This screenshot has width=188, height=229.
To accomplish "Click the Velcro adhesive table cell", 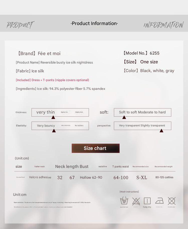I will 40,177.
